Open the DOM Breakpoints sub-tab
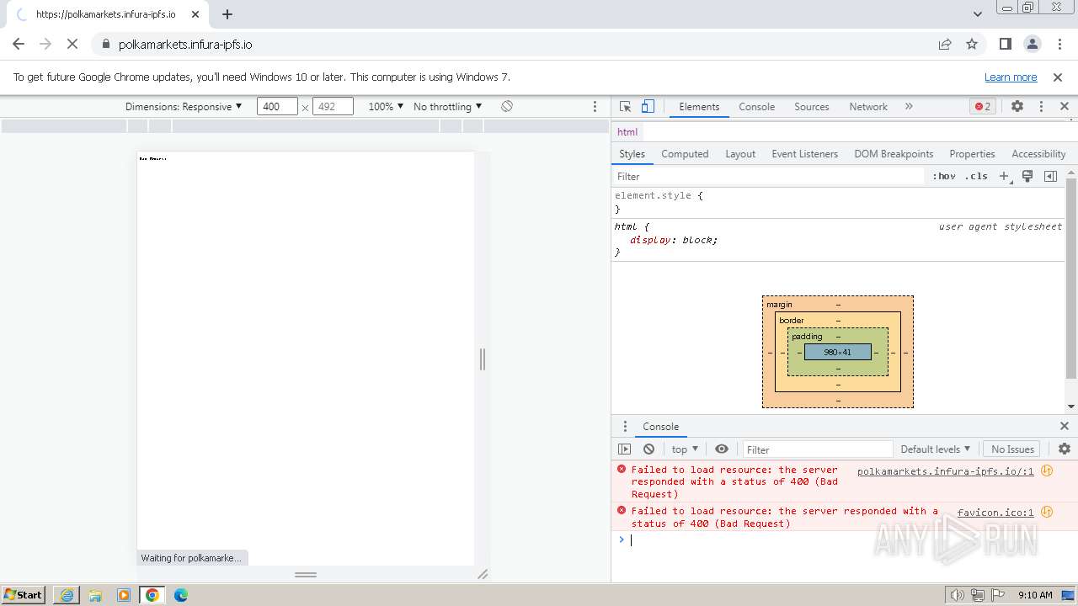 tap(894, 154)
